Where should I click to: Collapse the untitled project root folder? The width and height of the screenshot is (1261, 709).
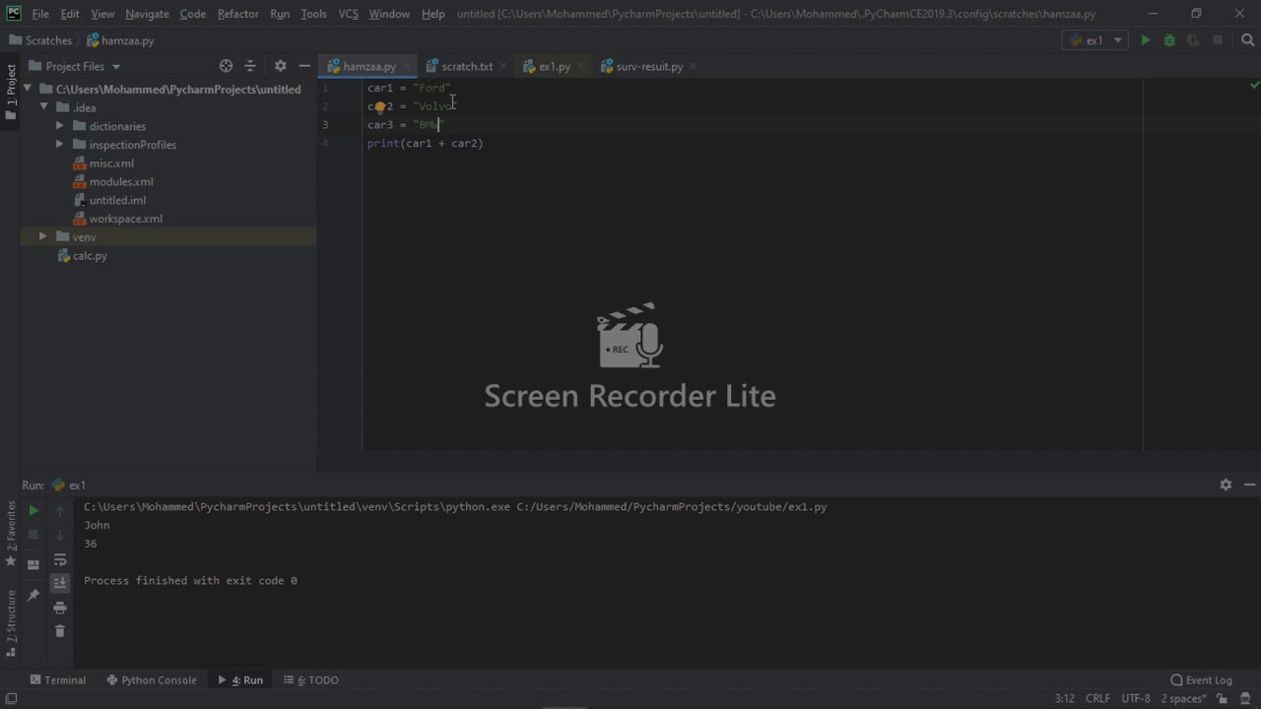pyautogui.click(x=28, y=89)
